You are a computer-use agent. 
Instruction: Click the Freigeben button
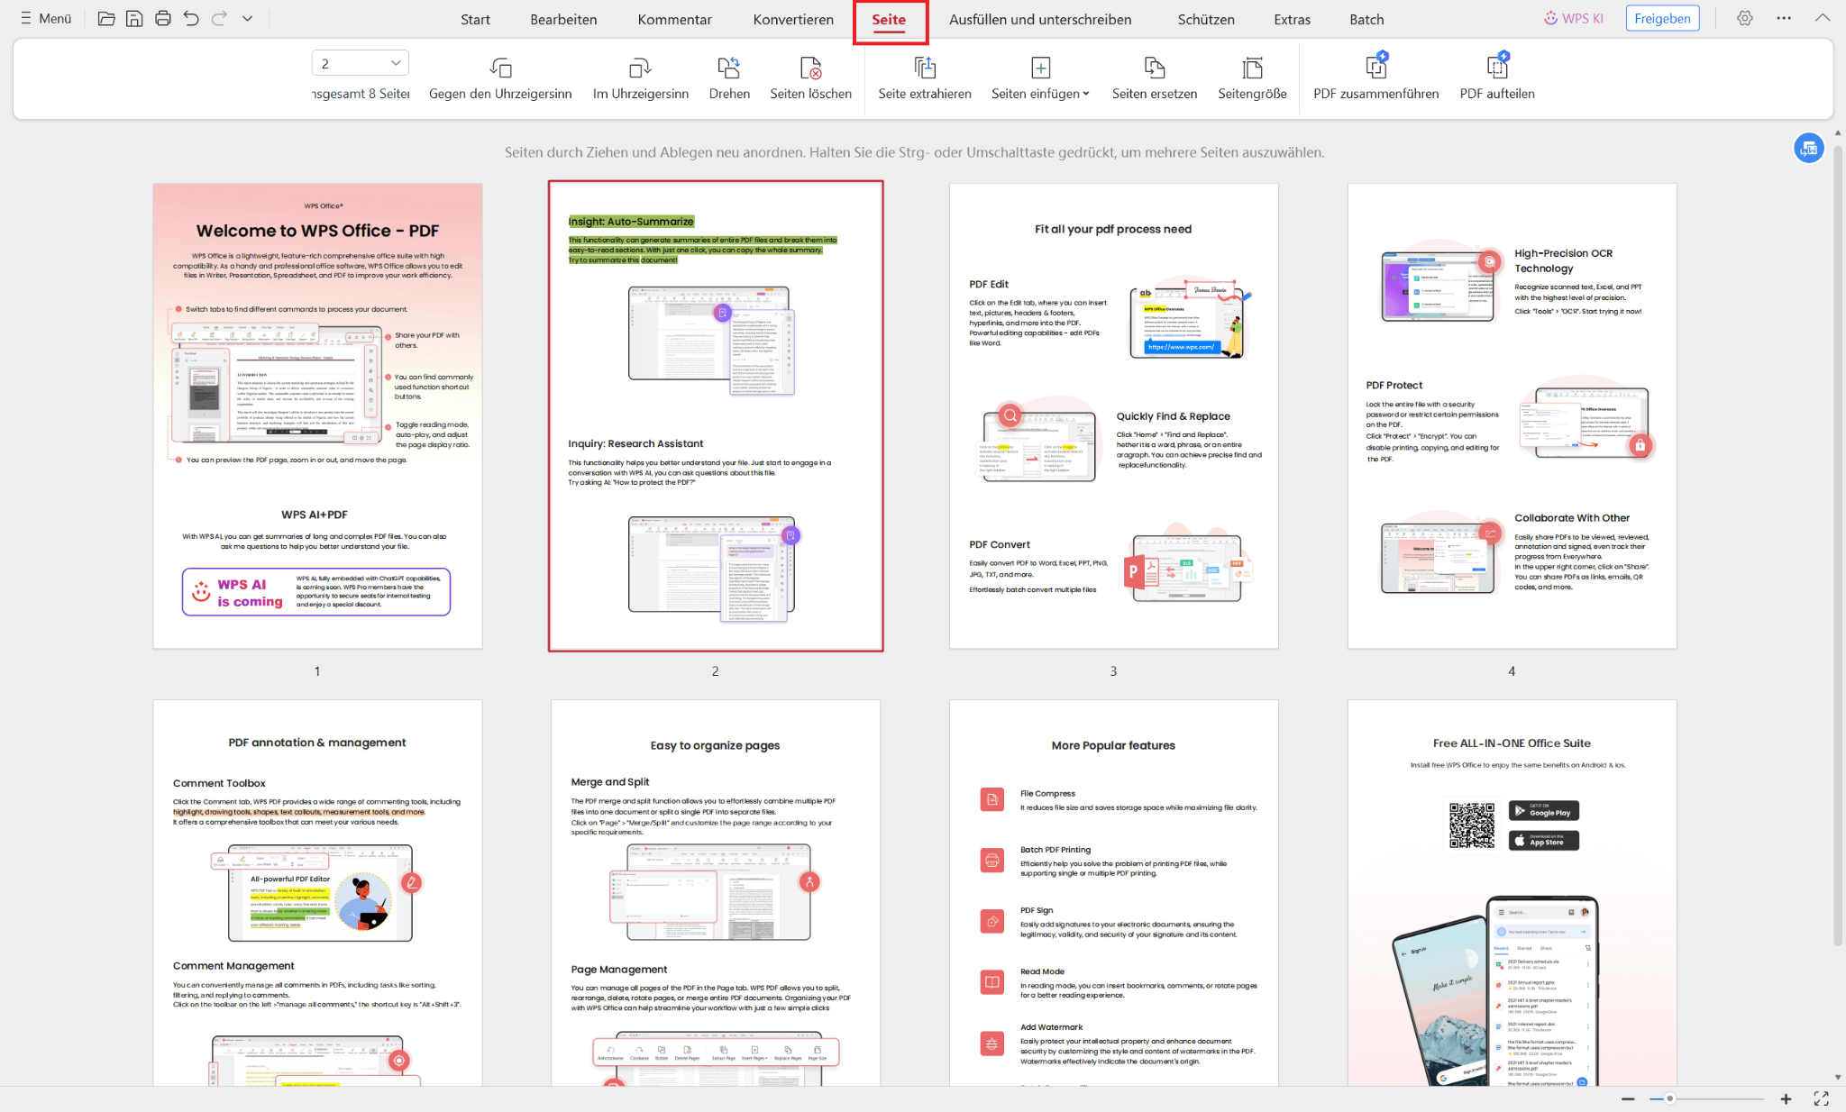point(1662,17)
